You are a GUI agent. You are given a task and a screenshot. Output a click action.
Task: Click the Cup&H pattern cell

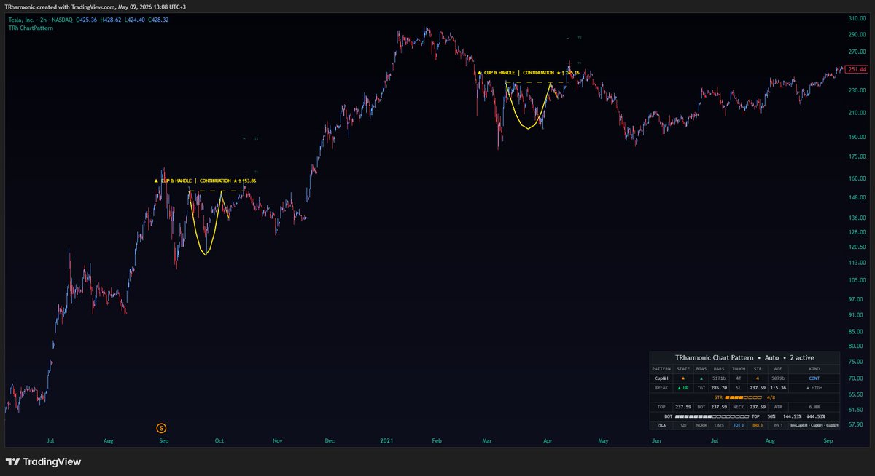coord(661,378)
